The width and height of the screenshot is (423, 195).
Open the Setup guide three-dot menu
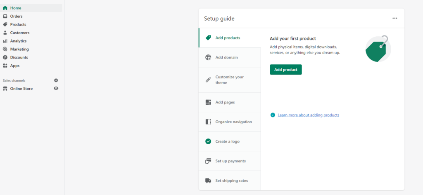pos(394,18)
